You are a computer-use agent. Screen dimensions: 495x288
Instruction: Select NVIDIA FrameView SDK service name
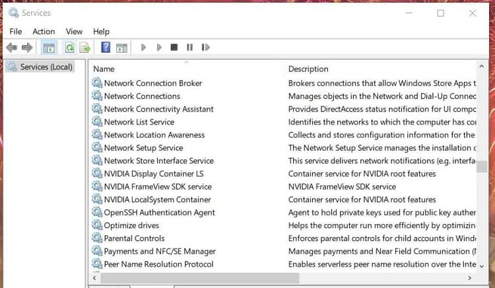coord(158,187)
